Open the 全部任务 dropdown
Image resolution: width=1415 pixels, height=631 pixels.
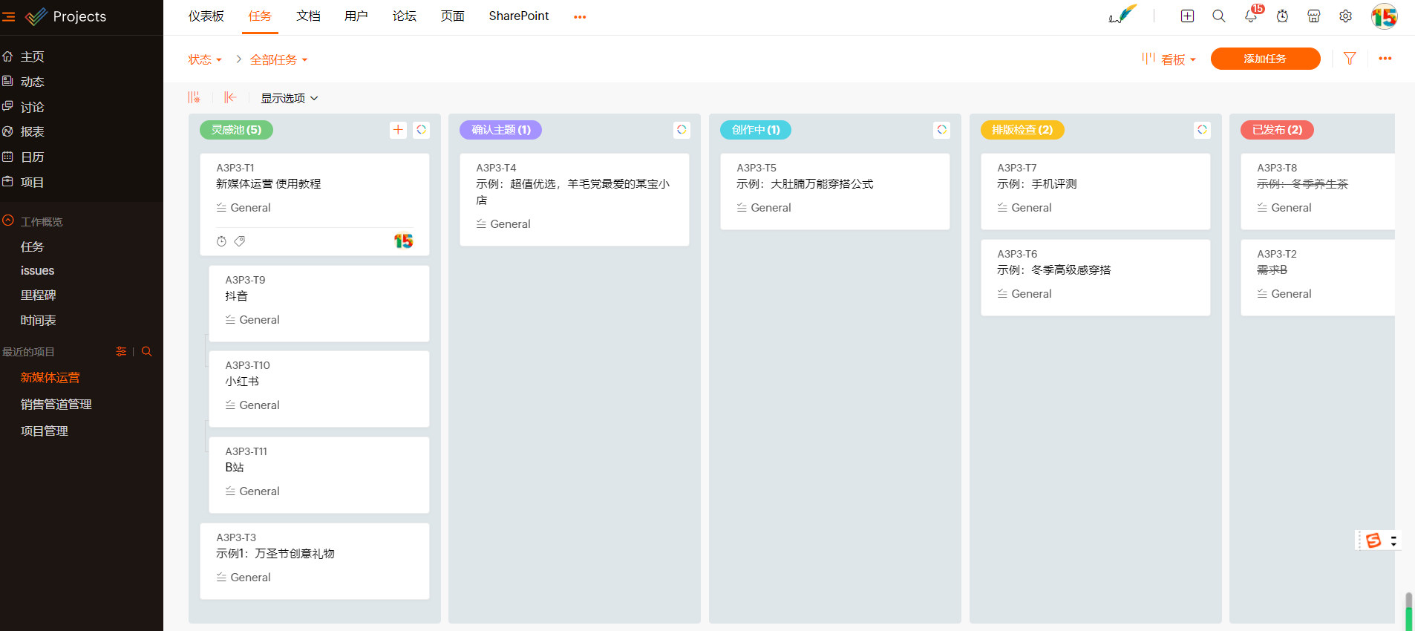(278, 59)
